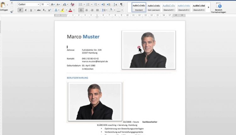
Task: Click the bullet list icon
Action: (x=81, y=4)
